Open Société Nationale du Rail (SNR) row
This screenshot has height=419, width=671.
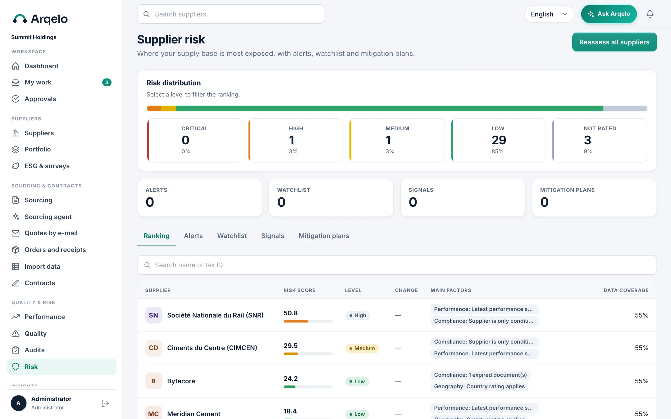point(397,315)
